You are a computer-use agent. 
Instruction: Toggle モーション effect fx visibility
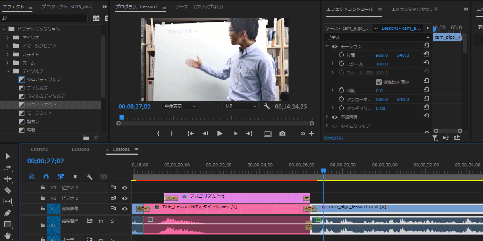(x=334, y=46)
